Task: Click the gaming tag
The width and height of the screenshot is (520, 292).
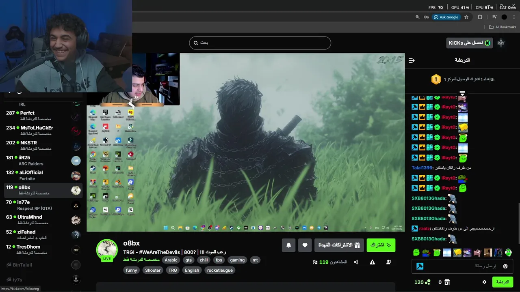Action: click(237, 260)
